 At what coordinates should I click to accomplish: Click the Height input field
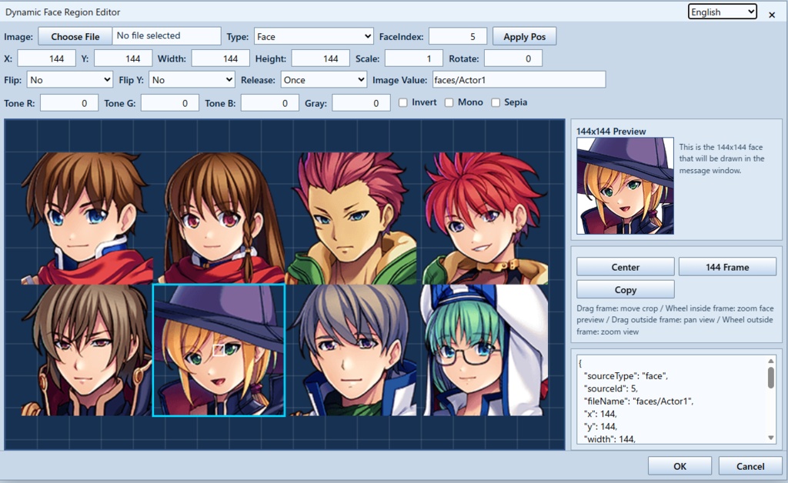pos(321,58)
